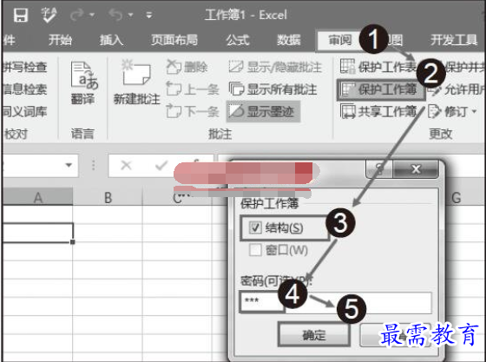The height and width of the screenshot is (362, 486).
Task: Select column A header
Action: click(x=38, y=197)
